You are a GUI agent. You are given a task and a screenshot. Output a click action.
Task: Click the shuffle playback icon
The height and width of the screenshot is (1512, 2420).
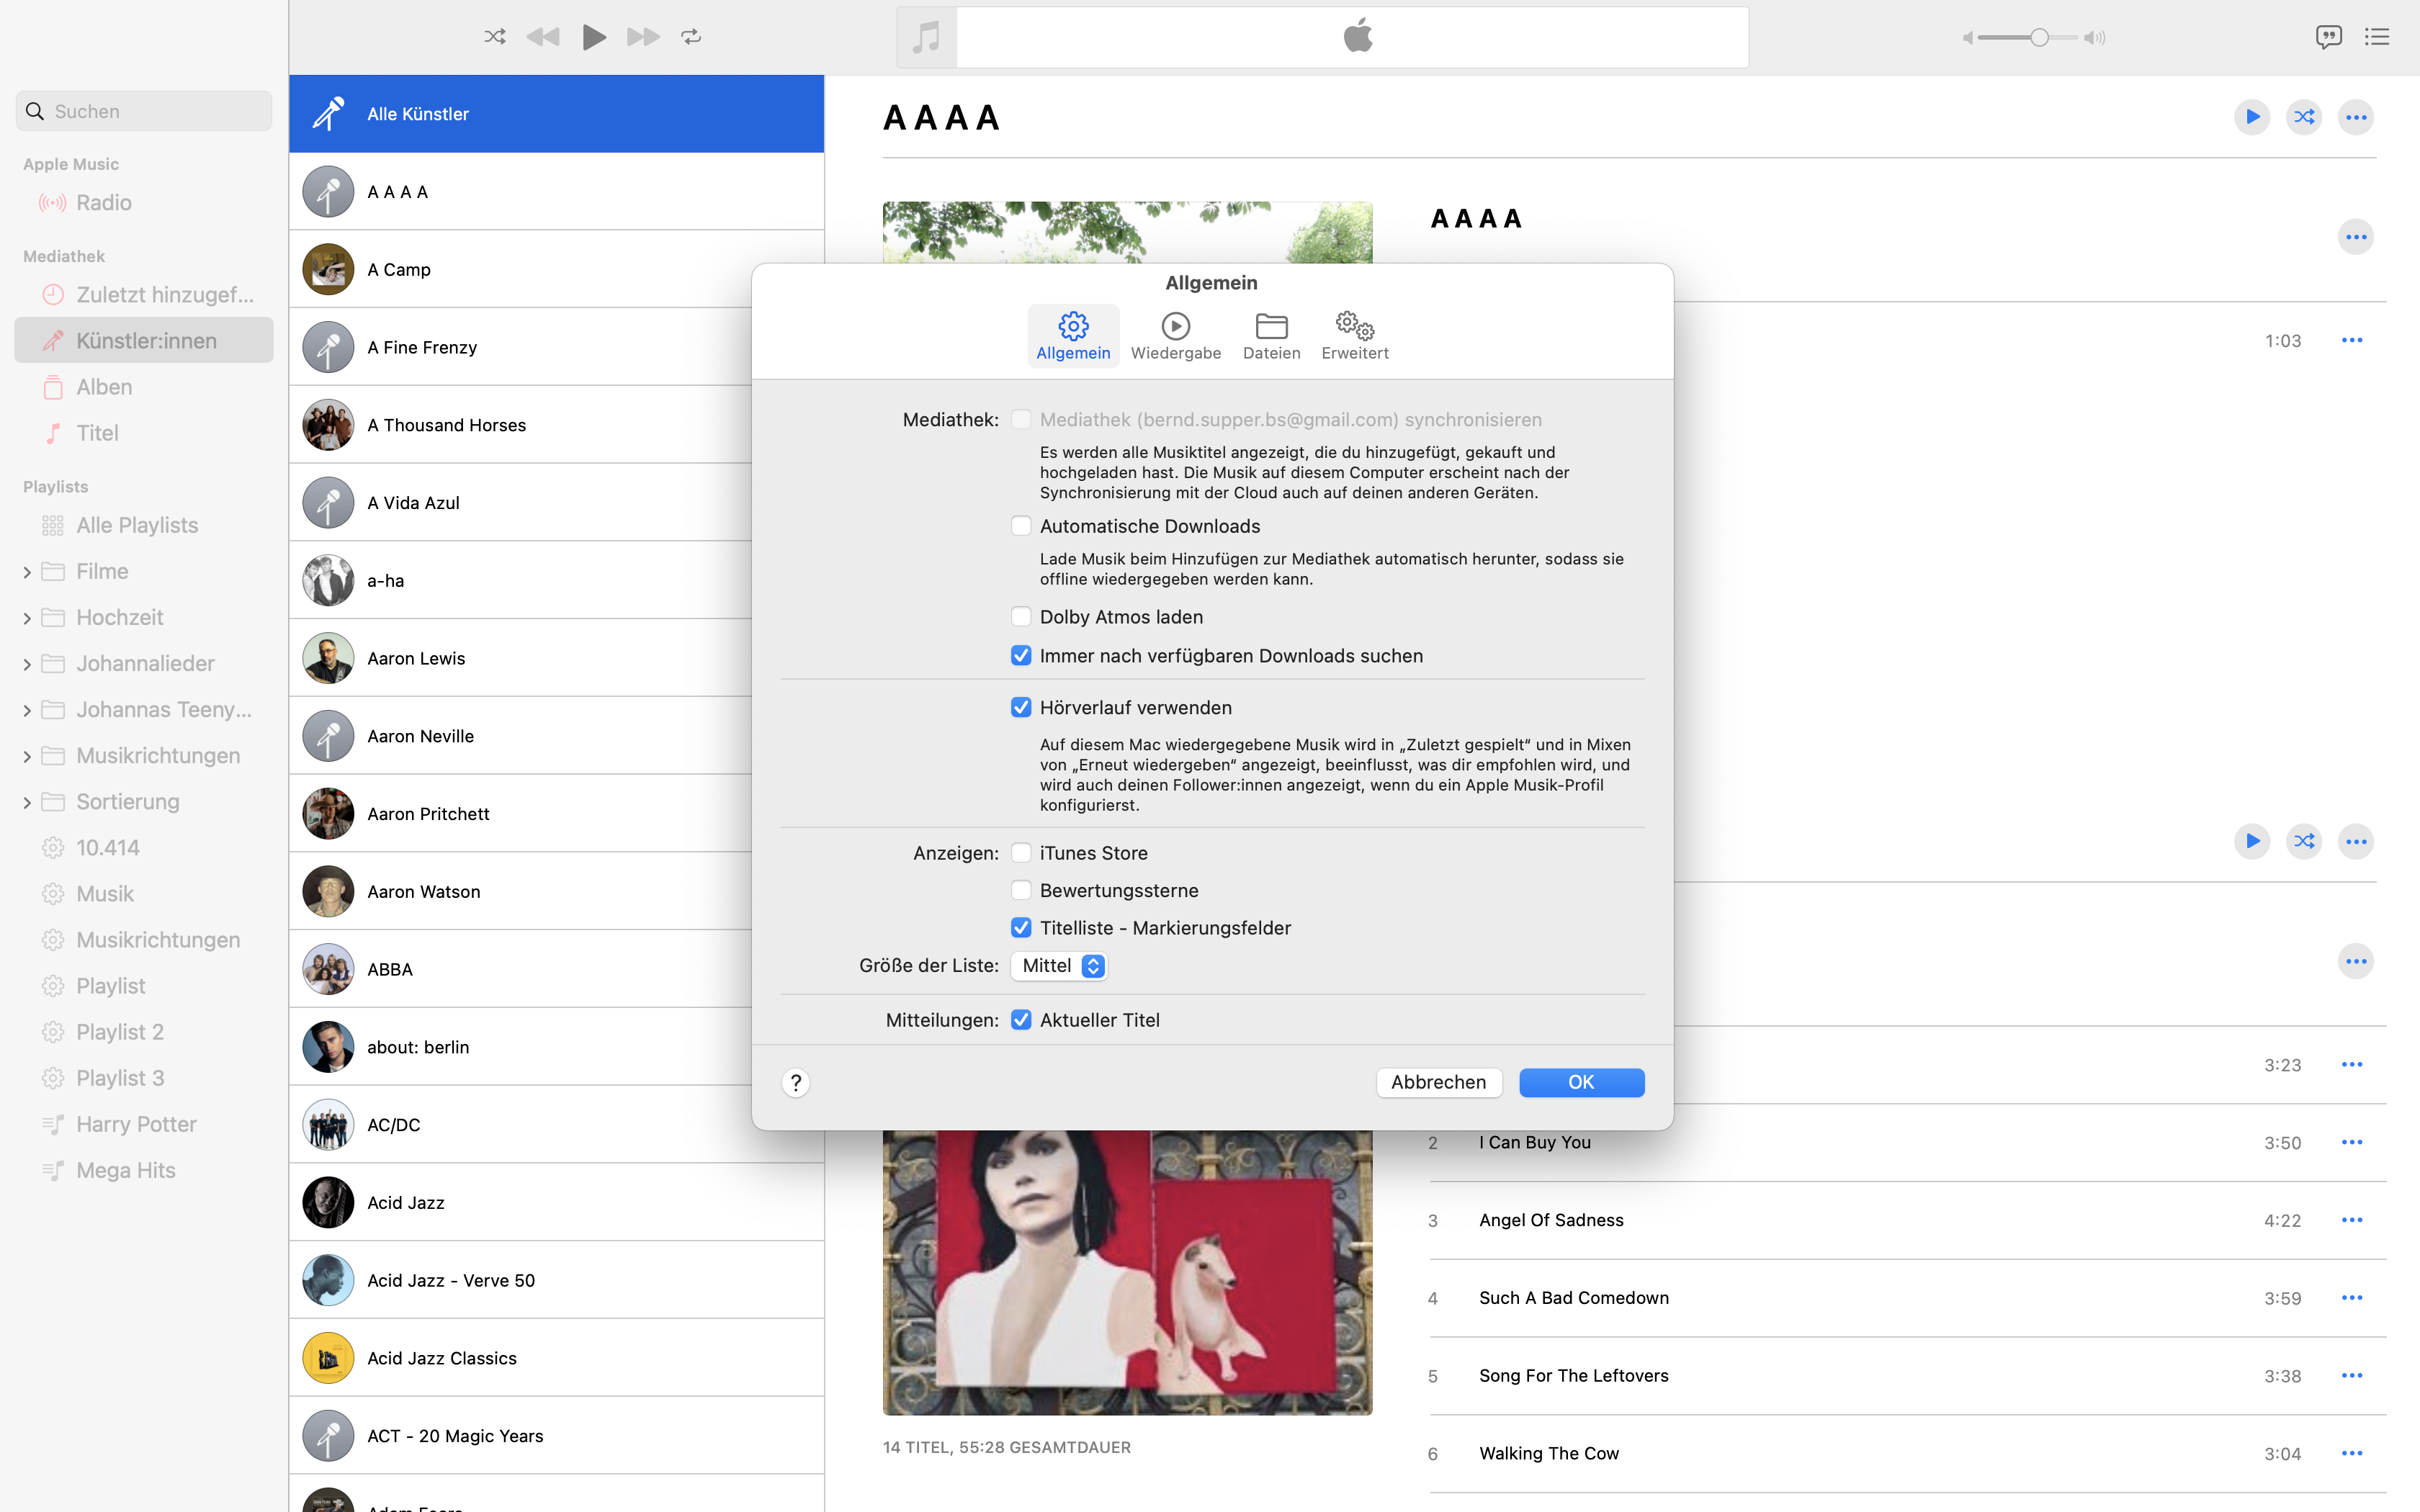tap(494, 37)
